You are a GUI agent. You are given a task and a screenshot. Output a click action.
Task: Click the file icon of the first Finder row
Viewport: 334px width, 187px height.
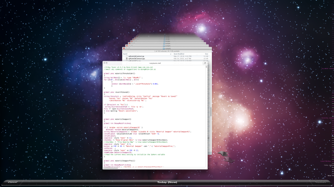[x=127, y=57]
